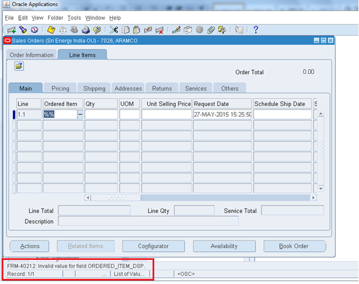
Task: Switch to the Shipping sub-tab
Action: pos(94,88)
